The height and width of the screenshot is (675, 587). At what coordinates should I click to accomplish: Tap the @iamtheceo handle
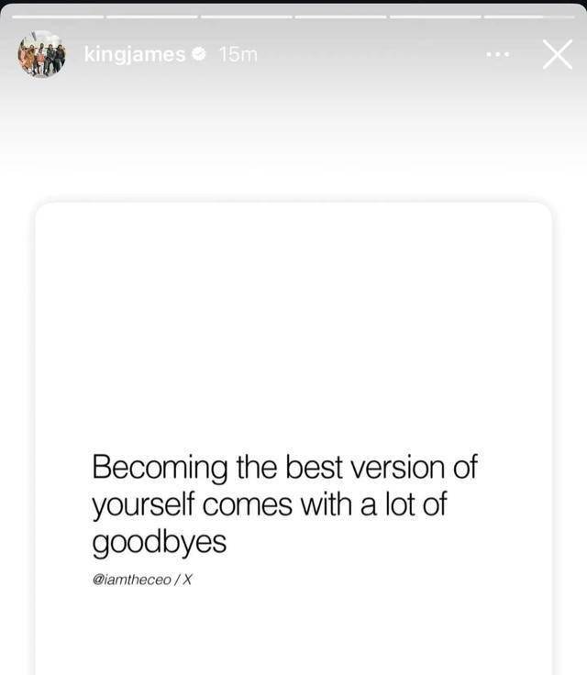tap(131, 580)
